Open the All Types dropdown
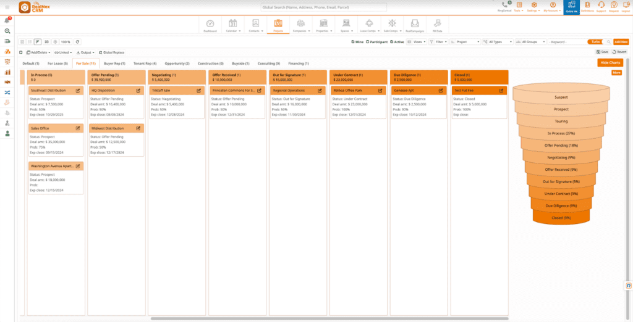The height and width of the screenshot is (322, 633). 498,42
